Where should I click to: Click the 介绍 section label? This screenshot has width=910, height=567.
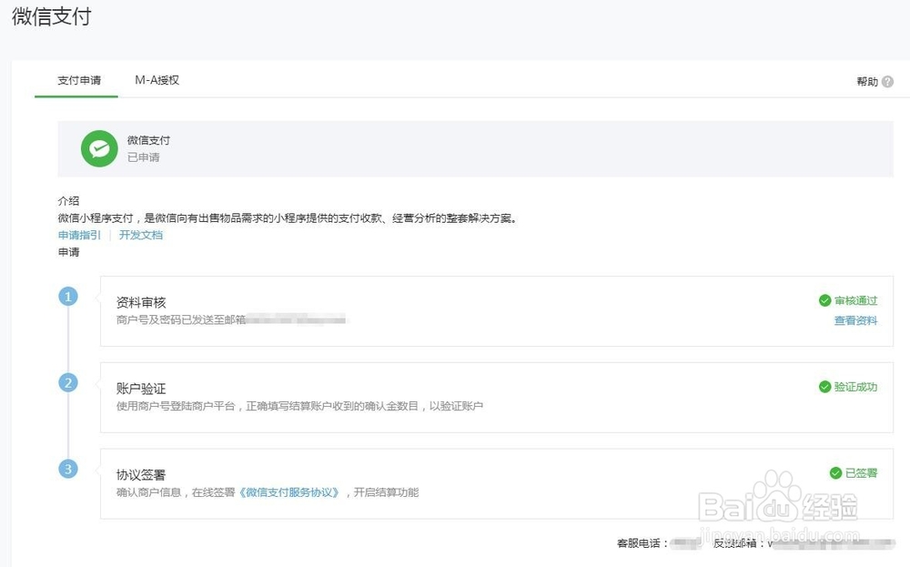[68, 201]
